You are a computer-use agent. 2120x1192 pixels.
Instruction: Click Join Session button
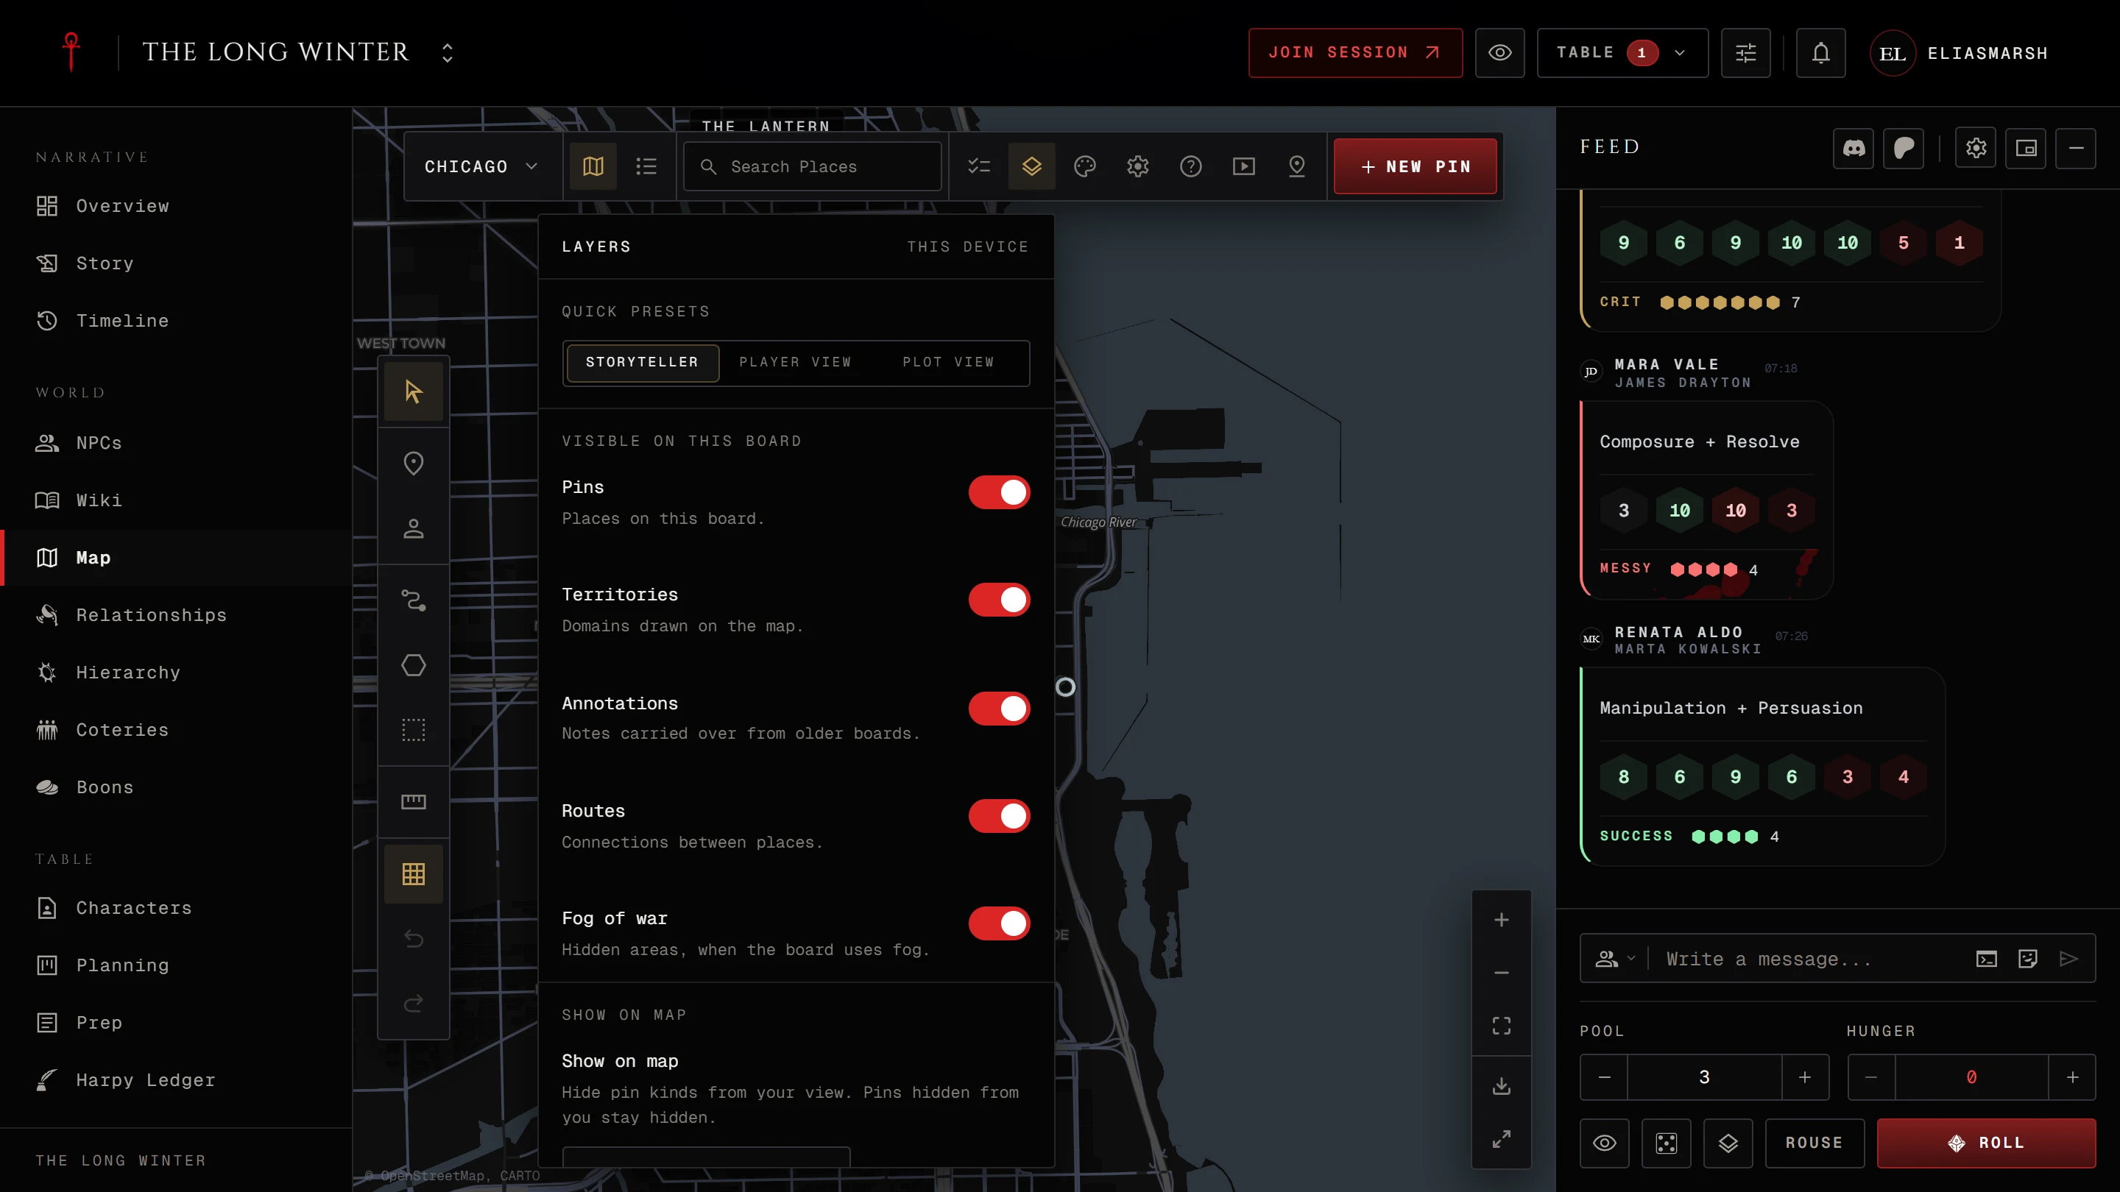[x=1354, y=53]
